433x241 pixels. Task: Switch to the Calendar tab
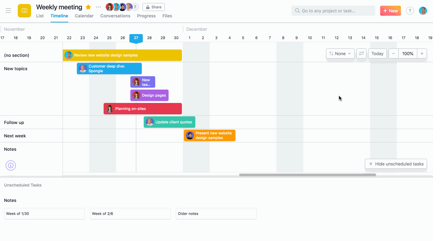(84, 16)
